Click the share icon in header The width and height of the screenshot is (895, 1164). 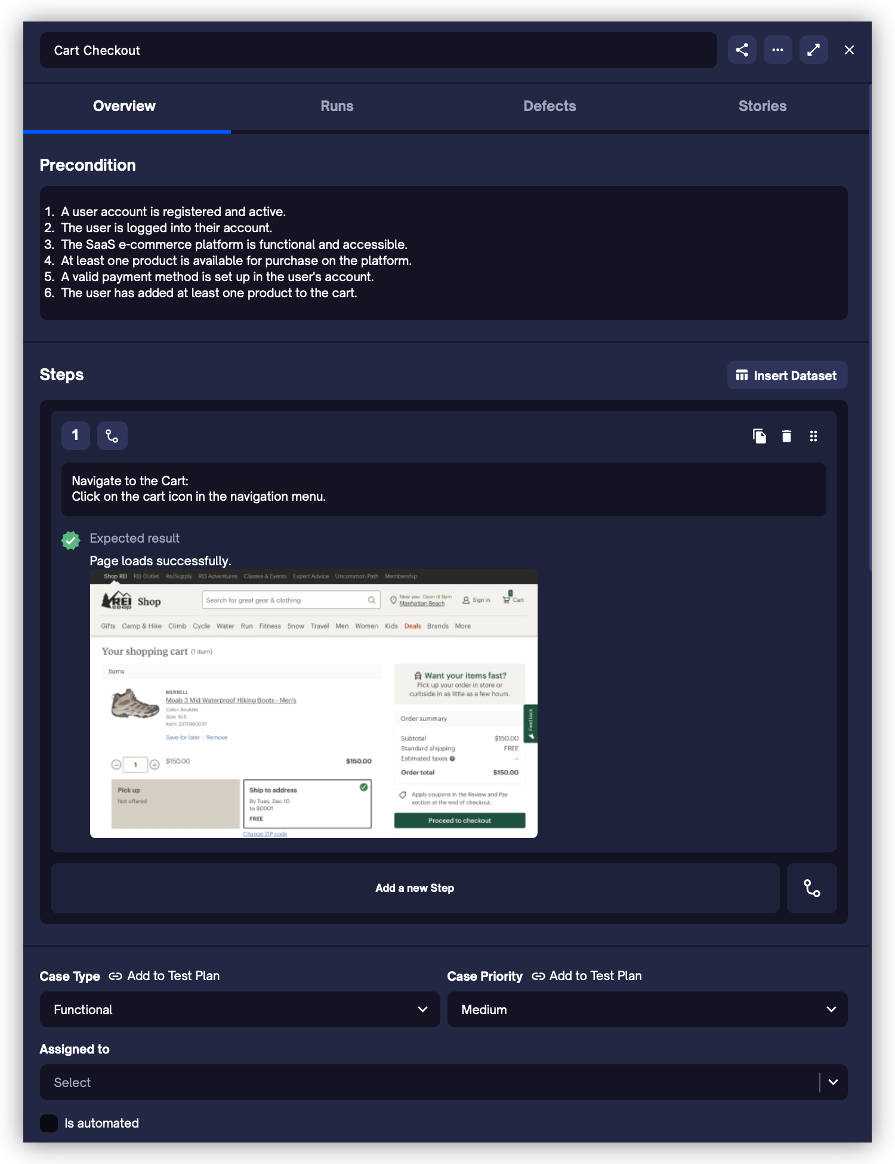pyautogui.click(x=742, y=50)
